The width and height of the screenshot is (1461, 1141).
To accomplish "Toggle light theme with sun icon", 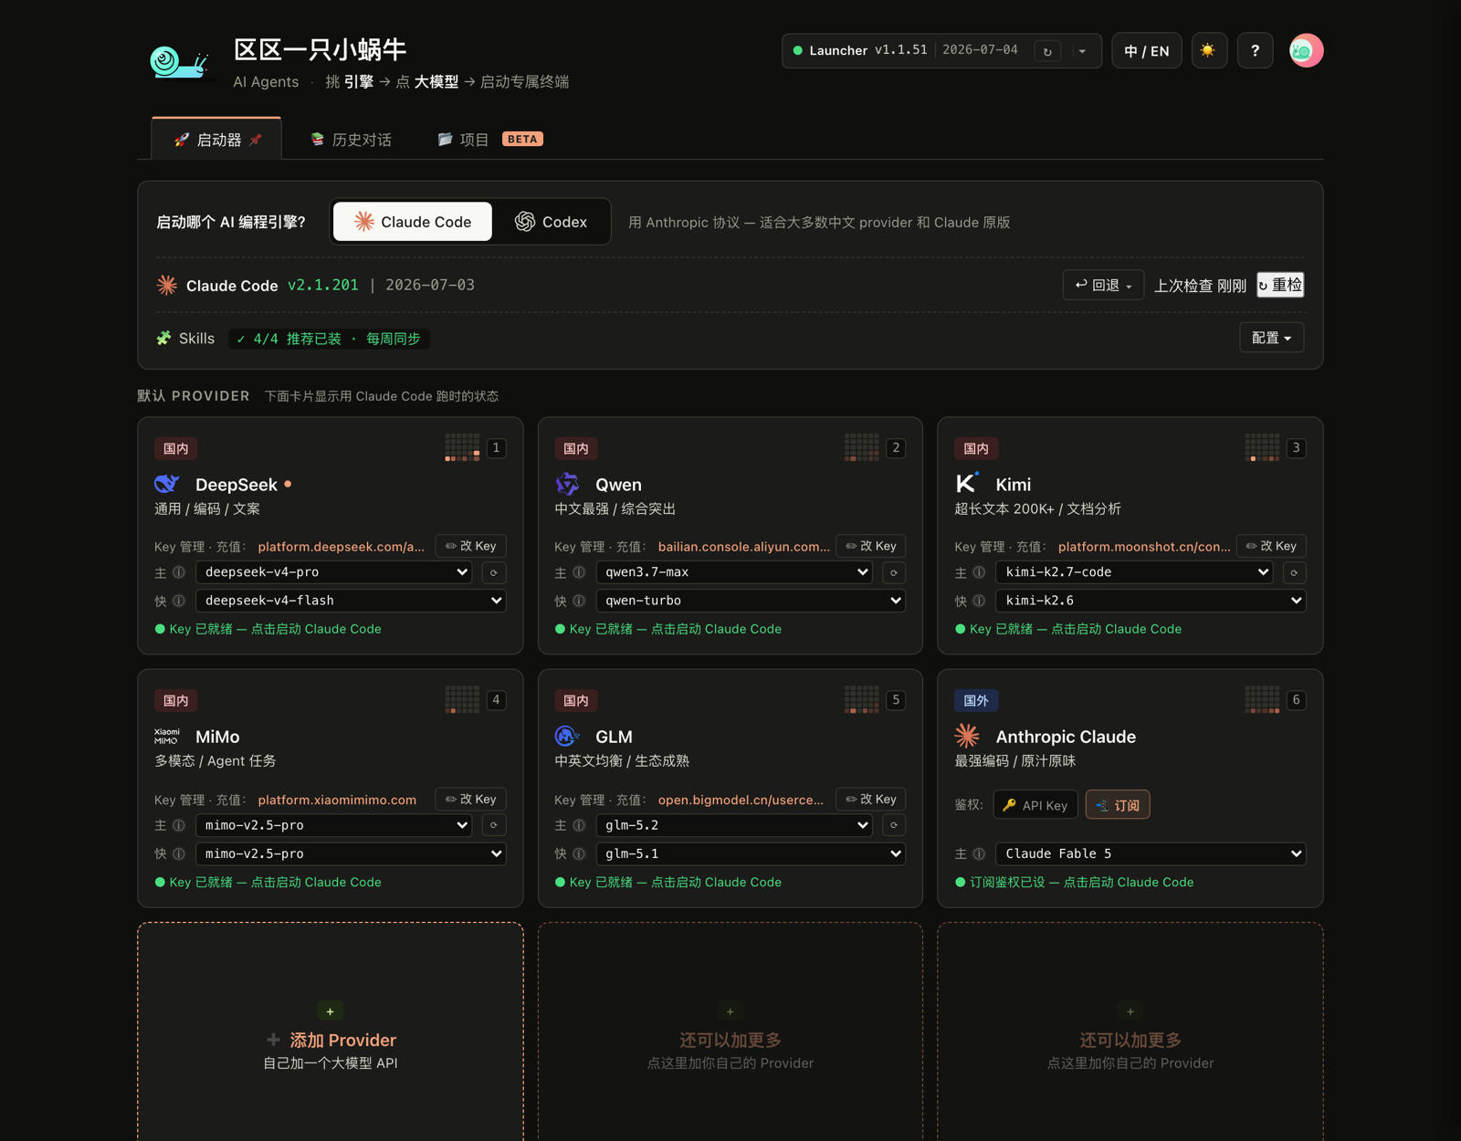I will point(1209,51).
